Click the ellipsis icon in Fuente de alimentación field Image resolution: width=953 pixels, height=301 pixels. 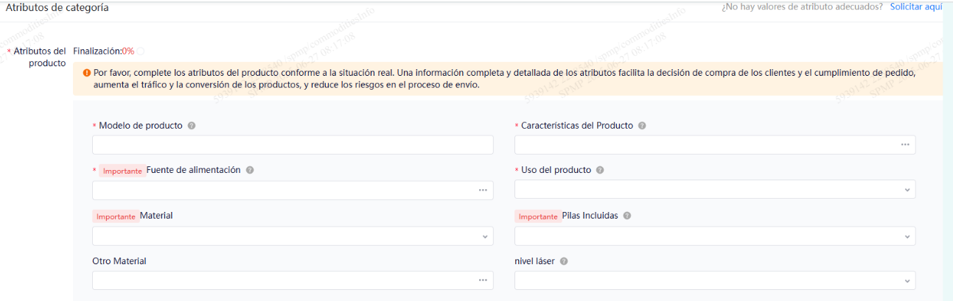click(x=483, y=190)
